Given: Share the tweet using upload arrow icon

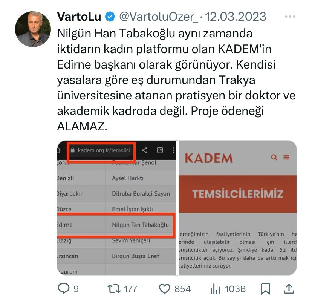Looking at the screenshot, I should 289,289.
